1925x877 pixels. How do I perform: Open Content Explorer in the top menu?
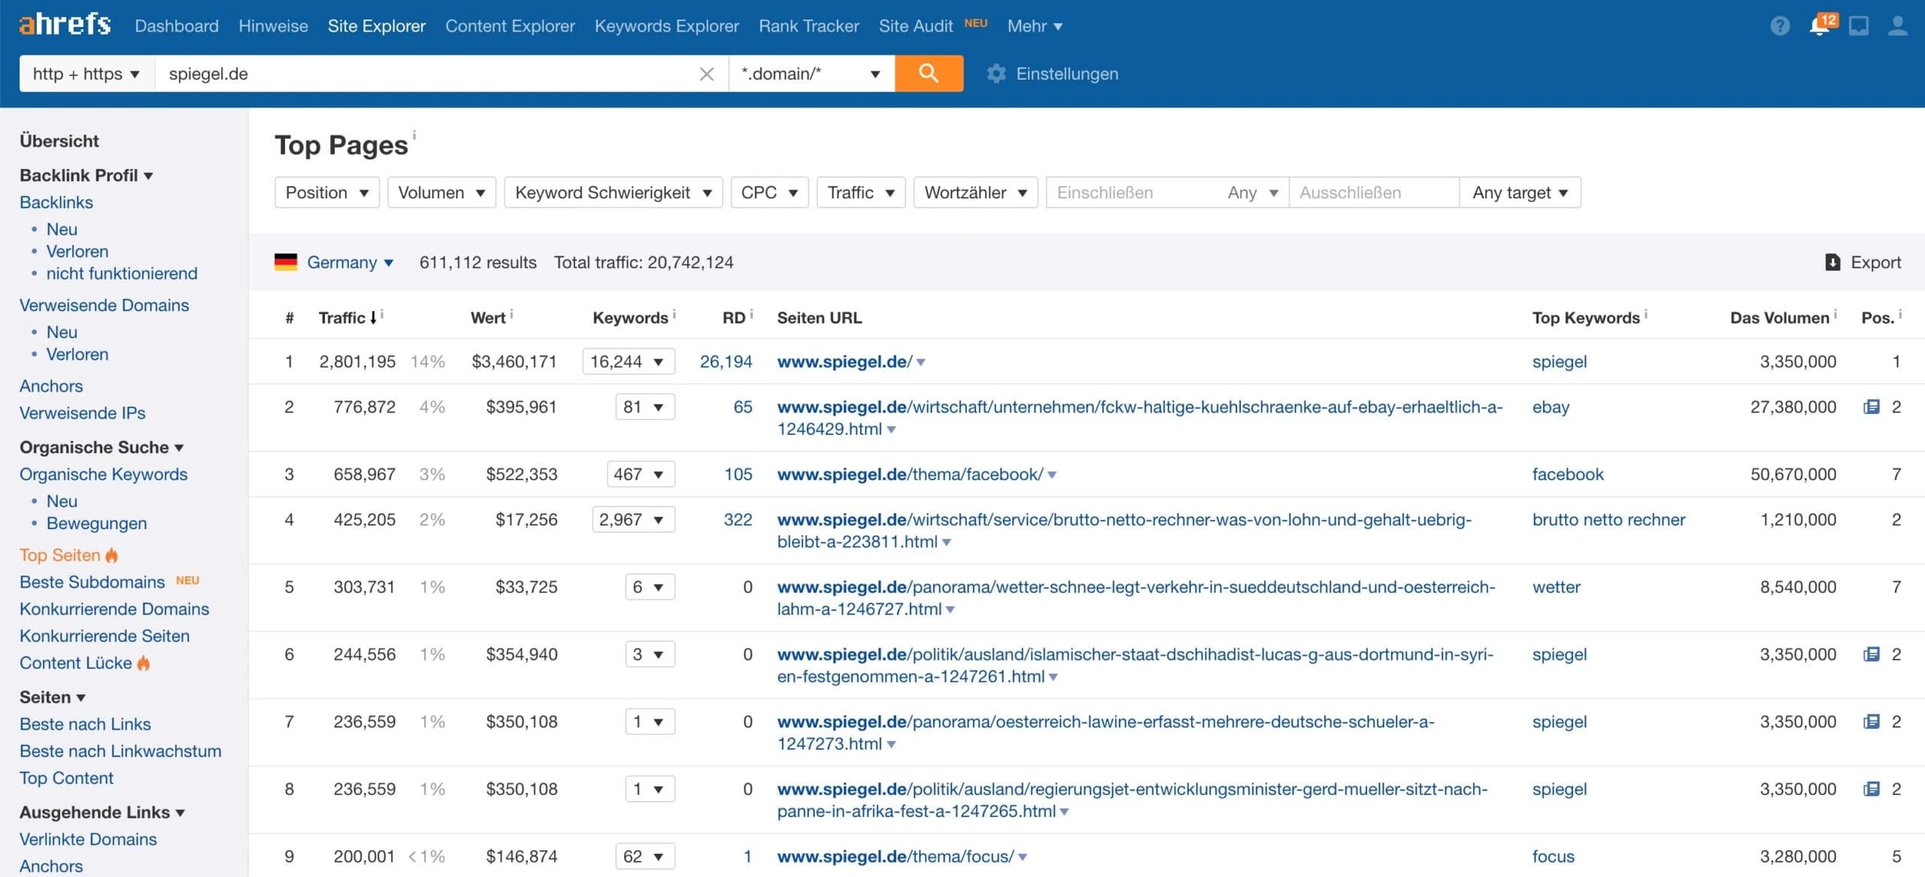(x=509, y=25)
